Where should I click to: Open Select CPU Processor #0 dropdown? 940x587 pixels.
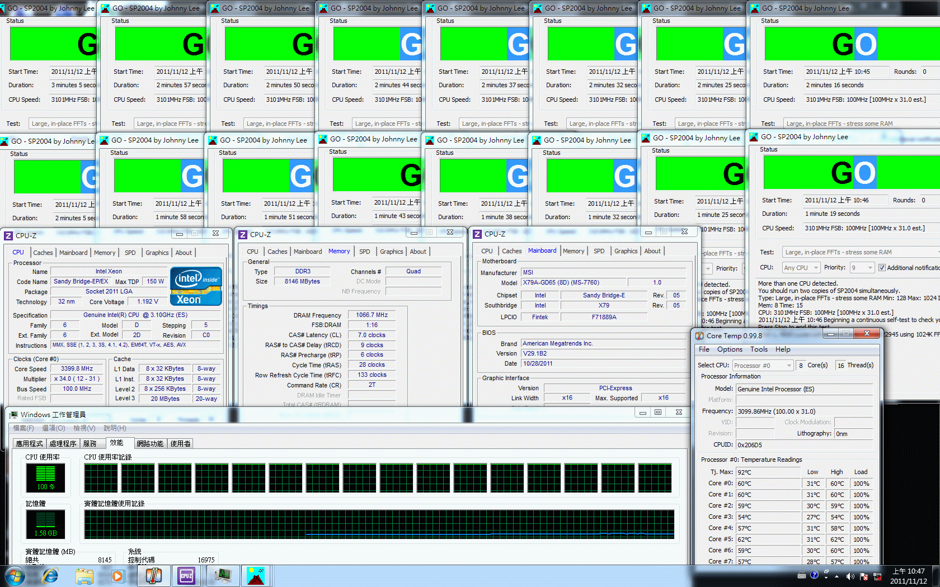tap(763, 366)
